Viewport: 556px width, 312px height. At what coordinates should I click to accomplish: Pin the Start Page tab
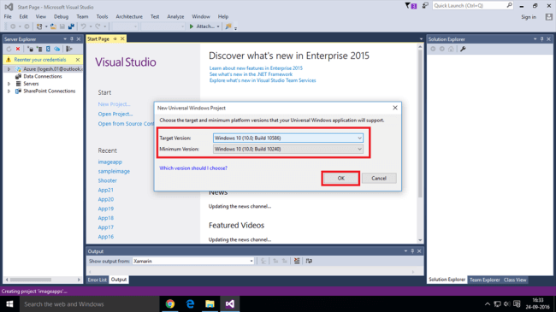coord(115,38)
